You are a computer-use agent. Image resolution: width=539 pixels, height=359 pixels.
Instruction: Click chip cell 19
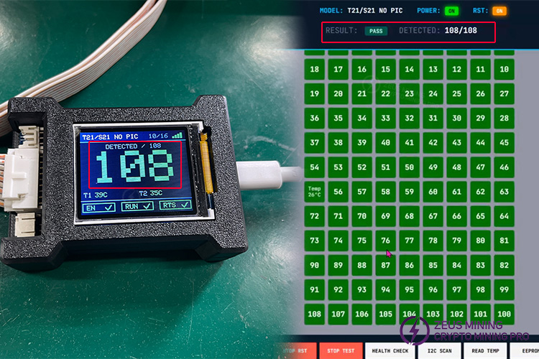pyautogui.click(x=314, y=94)
